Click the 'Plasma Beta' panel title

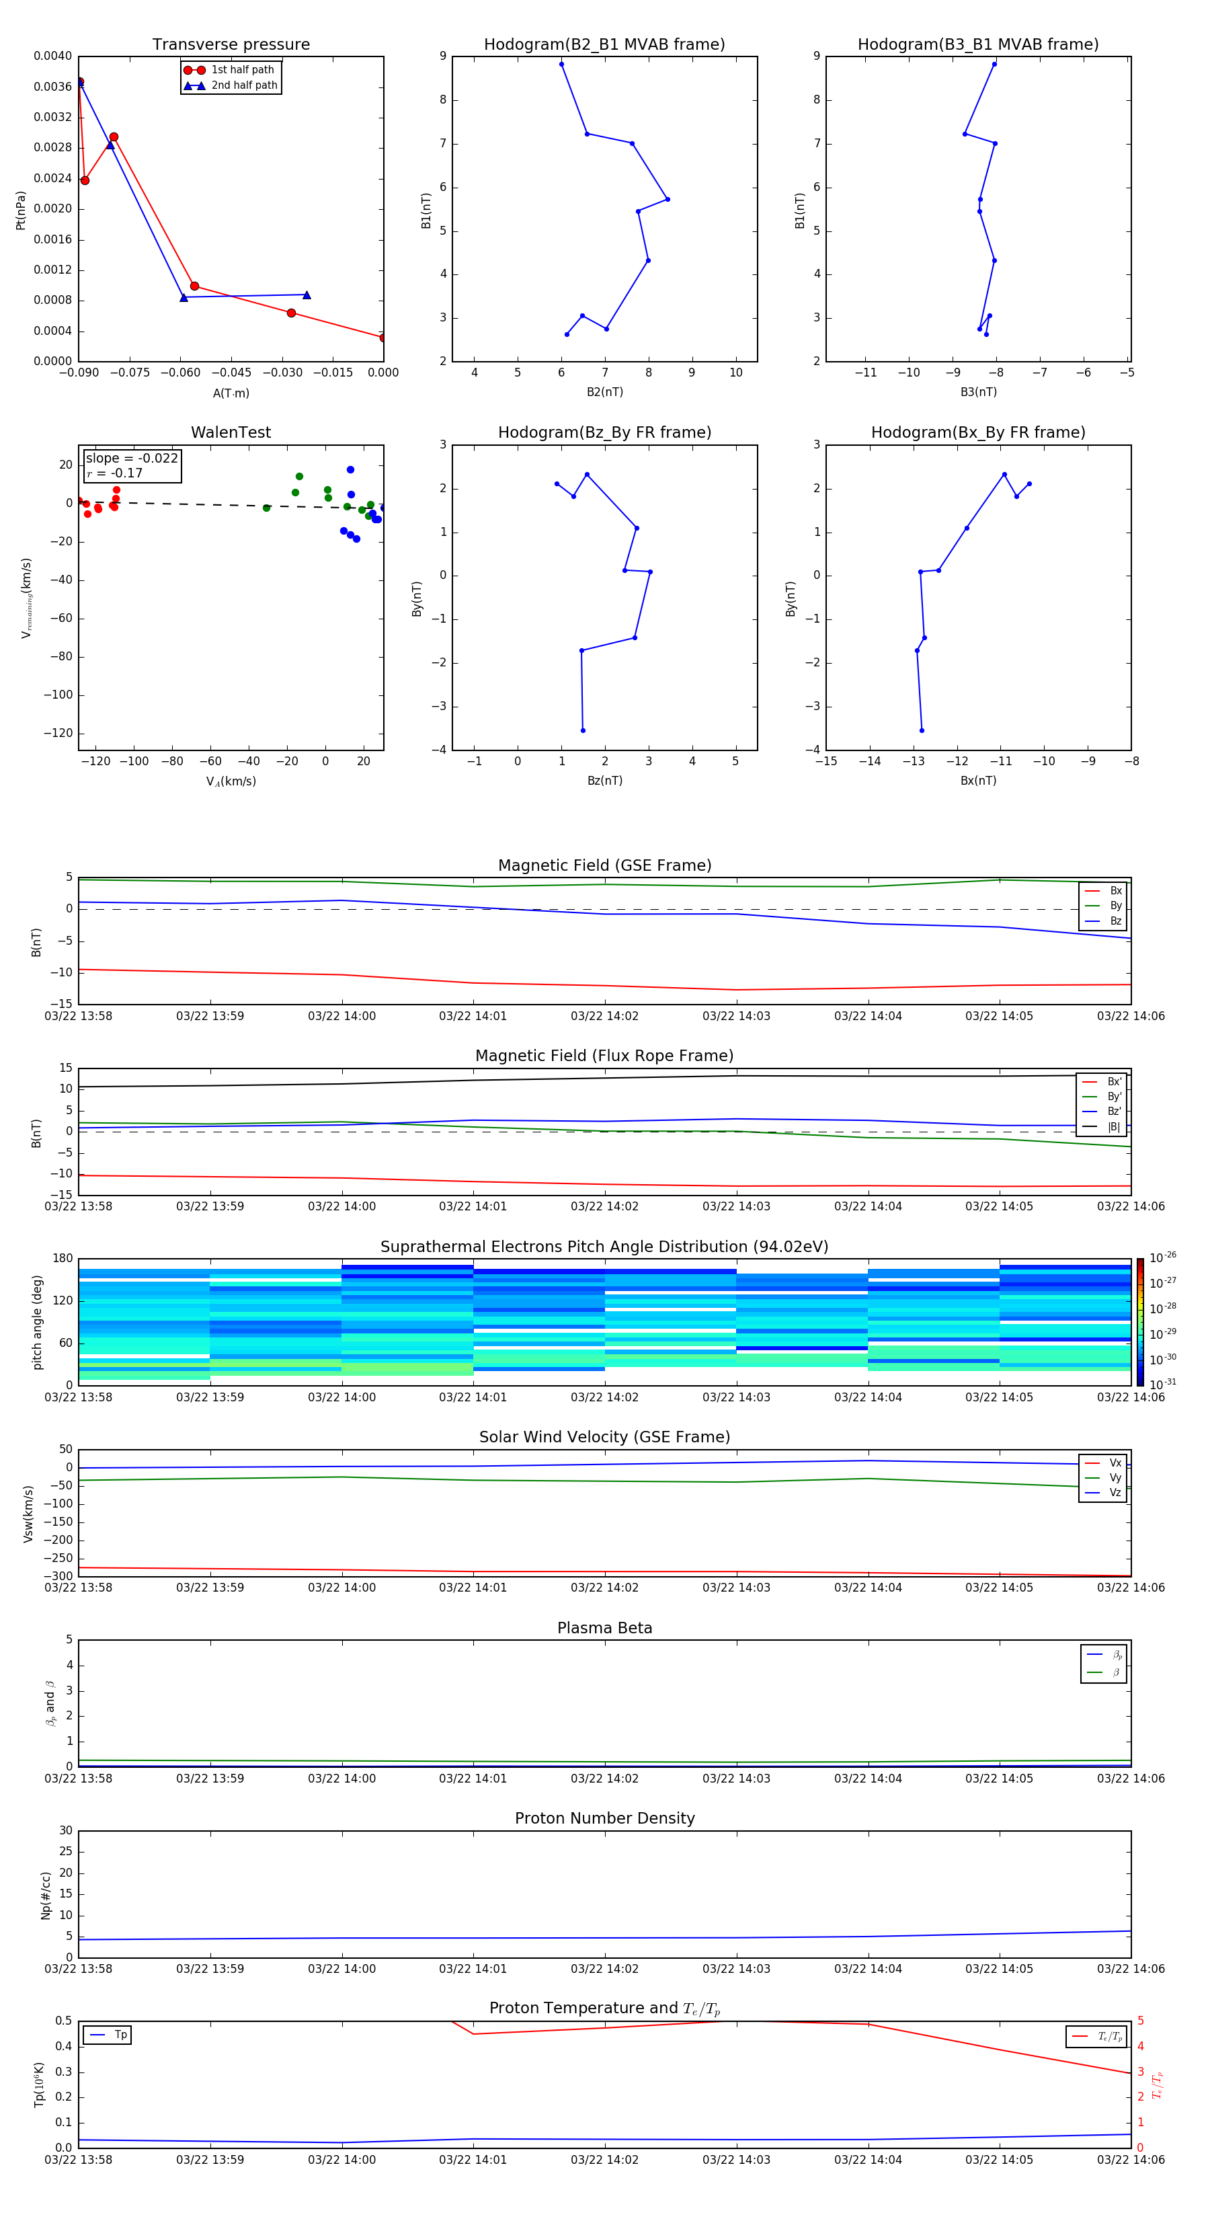pos(604,1629)
